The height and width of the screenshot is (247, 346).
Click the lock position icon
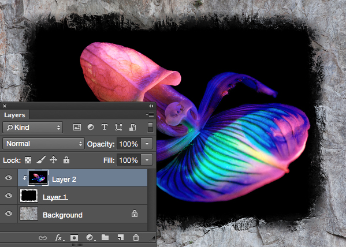point(53,160)
